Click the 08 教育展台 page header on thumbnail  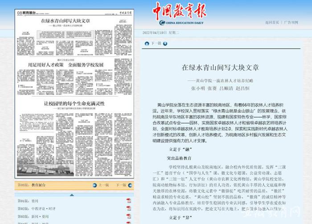pos(26,13)
